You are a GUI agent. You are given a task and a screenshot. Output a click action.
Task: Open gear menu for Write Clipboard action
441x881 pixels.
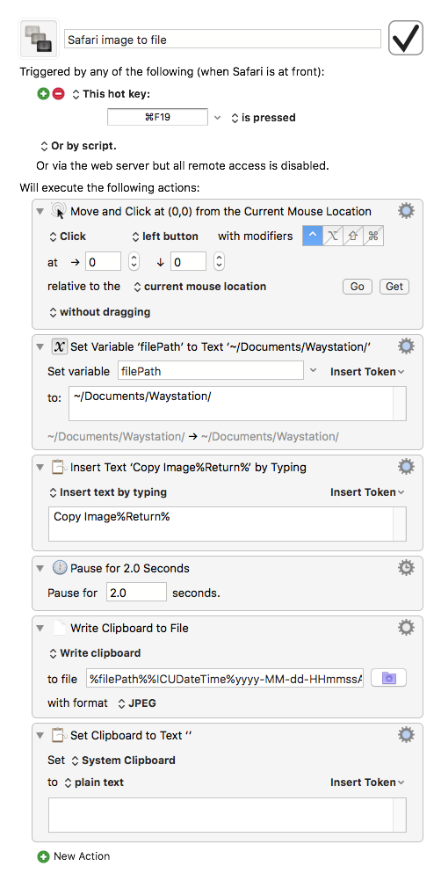pos(406,628)
